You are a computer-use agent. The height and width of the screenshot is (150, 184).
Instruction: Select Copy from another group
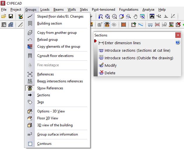pos(57,33)
